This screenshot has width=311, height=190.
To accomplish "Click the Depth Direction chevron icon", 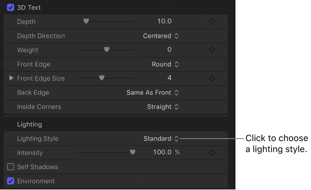I will pyautogui.click(x=177, y=36).
